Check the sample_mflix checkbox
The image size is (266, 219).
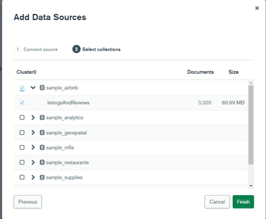click(x=22, y=147)
